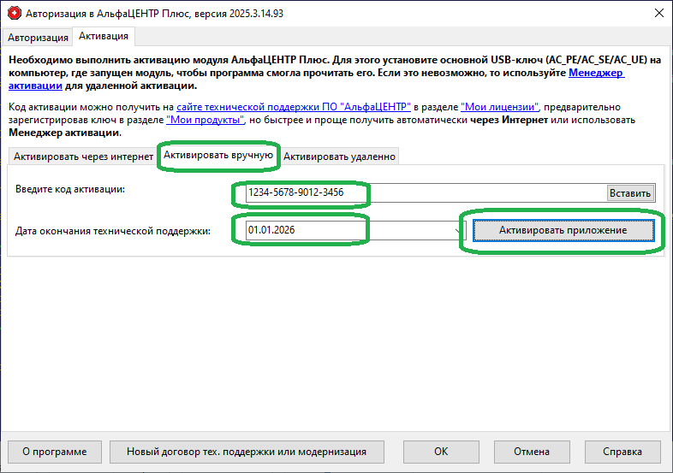Click the Отмена button

532,452
